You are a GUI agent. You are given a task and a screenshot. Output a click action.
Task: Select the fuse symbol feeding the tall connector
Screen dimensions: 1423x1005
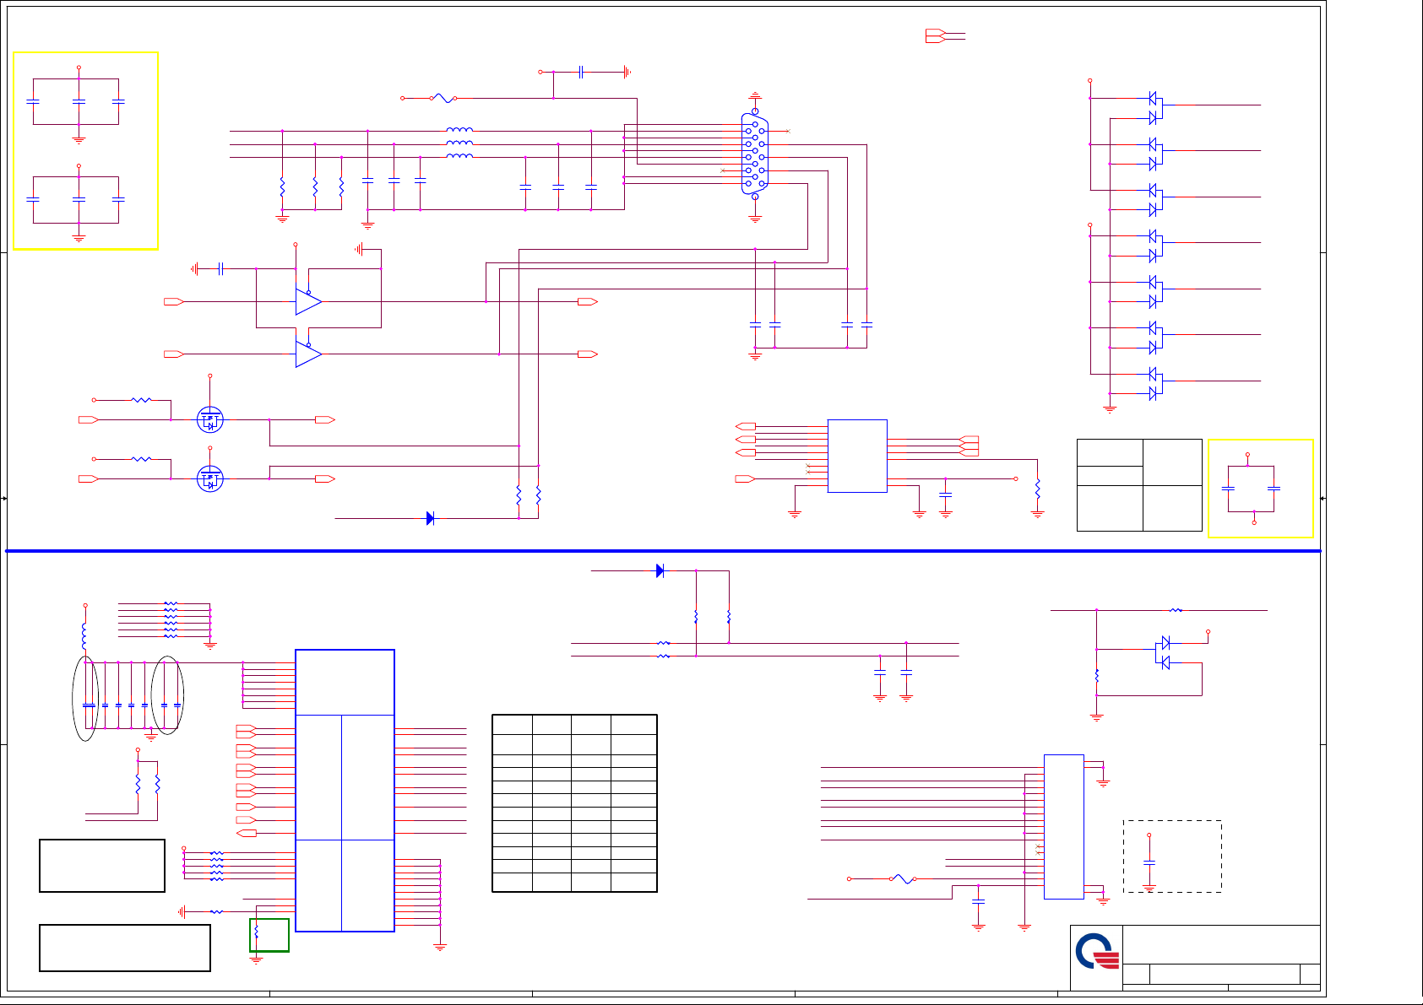[x=903, y=878]
